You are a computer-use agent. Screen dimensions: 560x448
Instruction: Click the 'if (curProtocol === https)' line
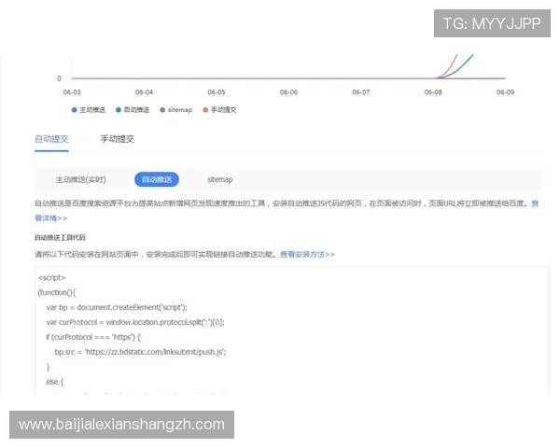coord(93,337)
